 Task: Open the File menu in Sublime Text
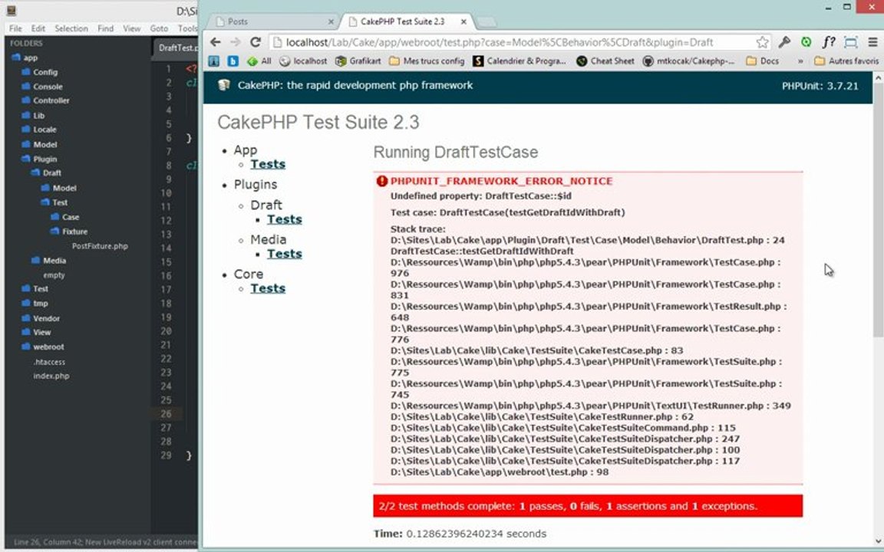[x=16, y=28]
